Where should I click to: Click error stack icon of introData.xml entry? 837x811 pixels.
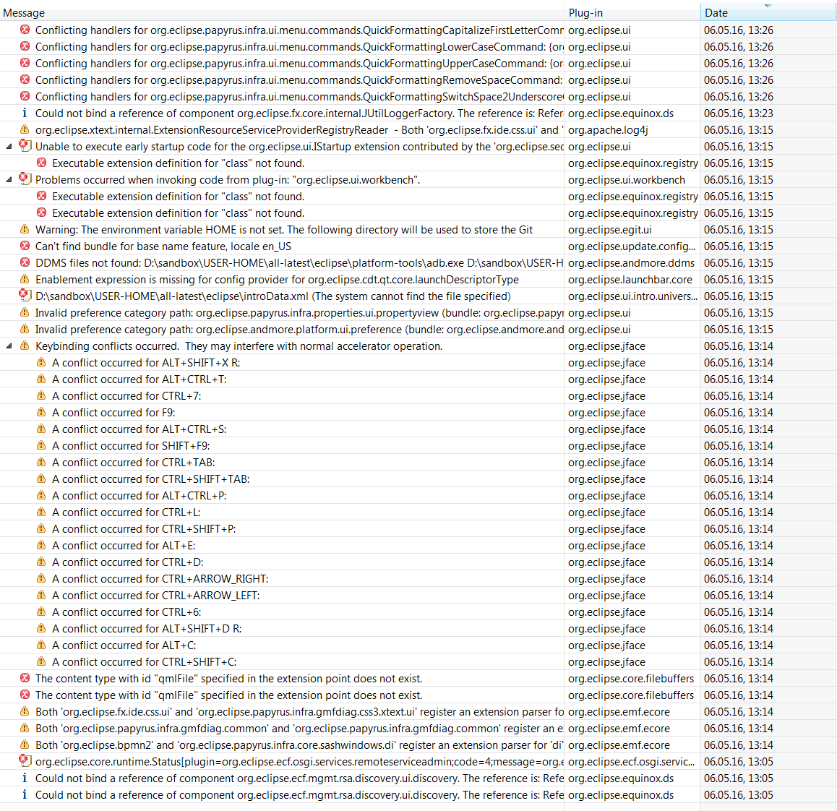[x=25, y=295]
